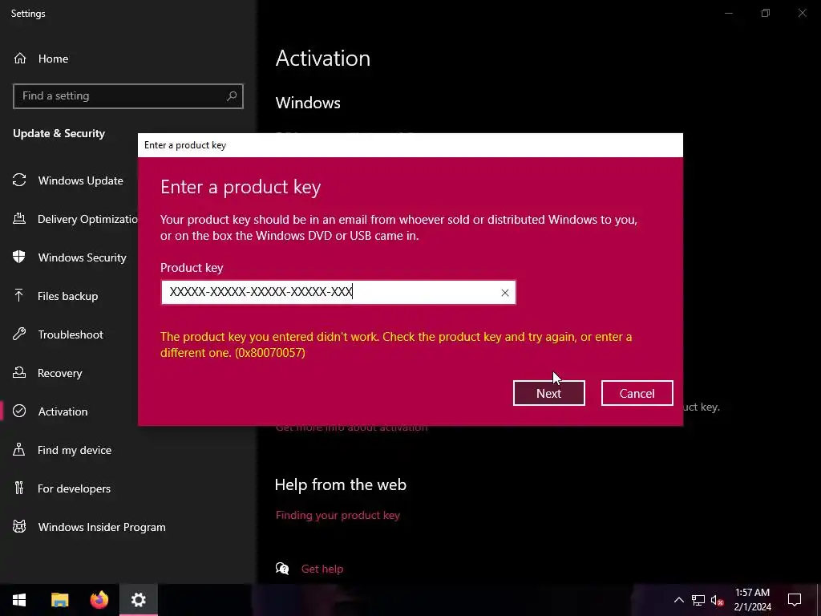This screenshot has width=821, height=616.
Task: Click the Files backup arrow icon
Action: click(x=19, y=295)
